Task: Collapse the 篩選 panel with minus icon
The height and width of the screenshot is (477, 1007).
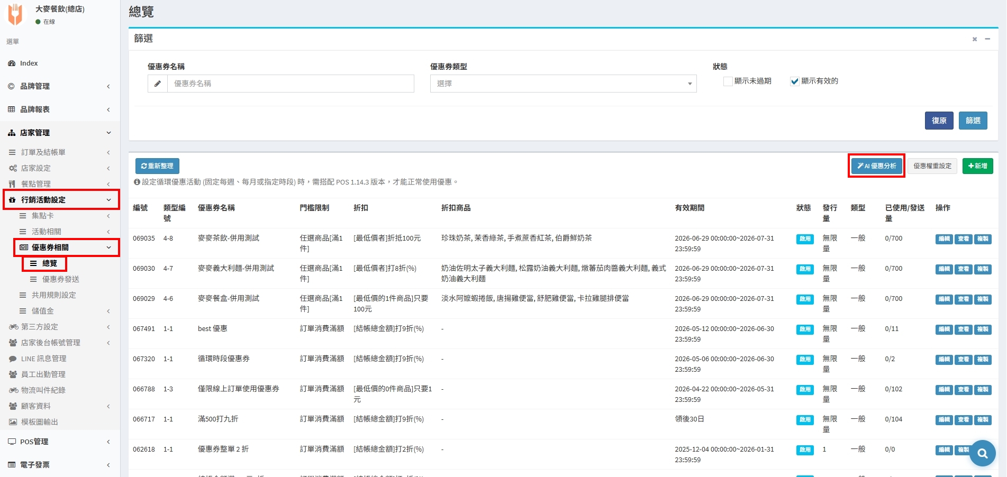Action: pyautogui.click(x=987, y=39)
